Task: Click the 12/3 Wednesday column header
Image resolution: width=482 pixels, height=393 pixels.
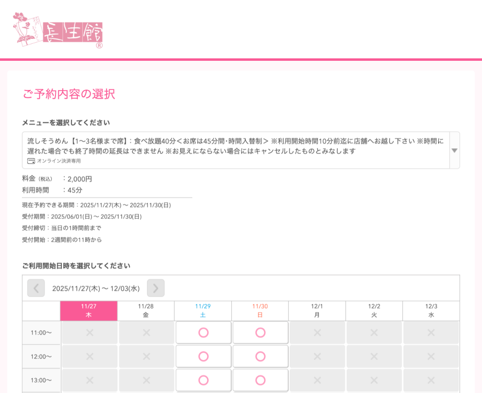Action: (x=431, y=311)
